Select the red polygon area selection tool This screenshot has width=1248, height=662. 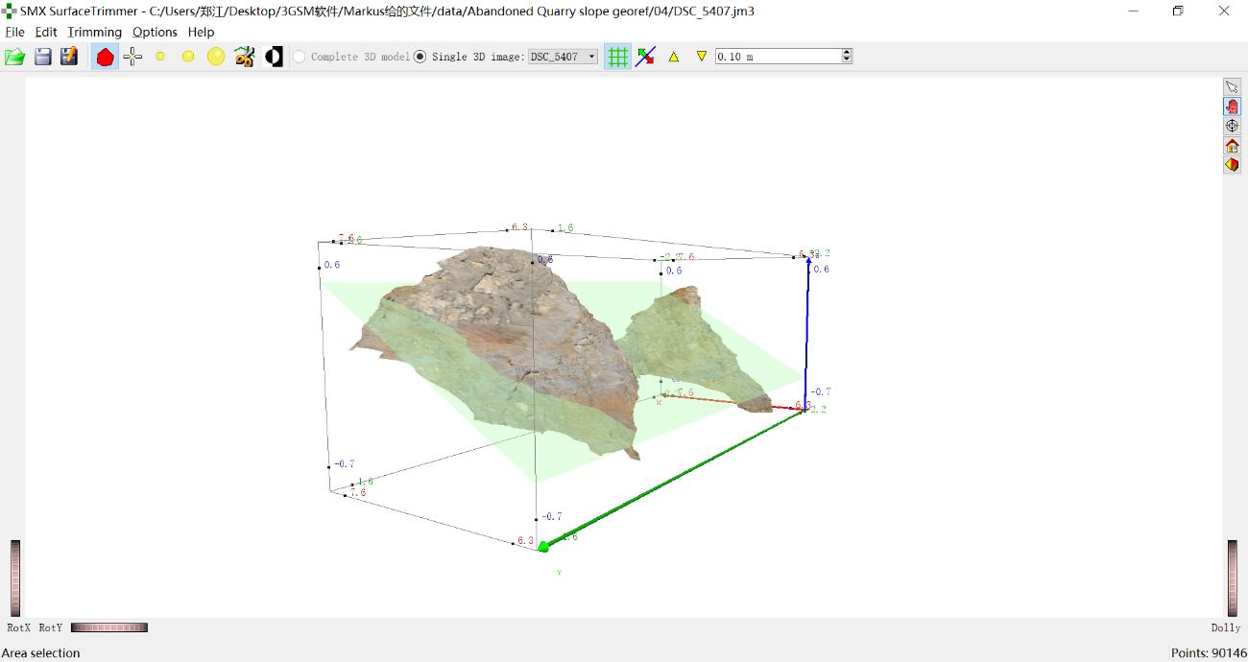coord(106,57)
